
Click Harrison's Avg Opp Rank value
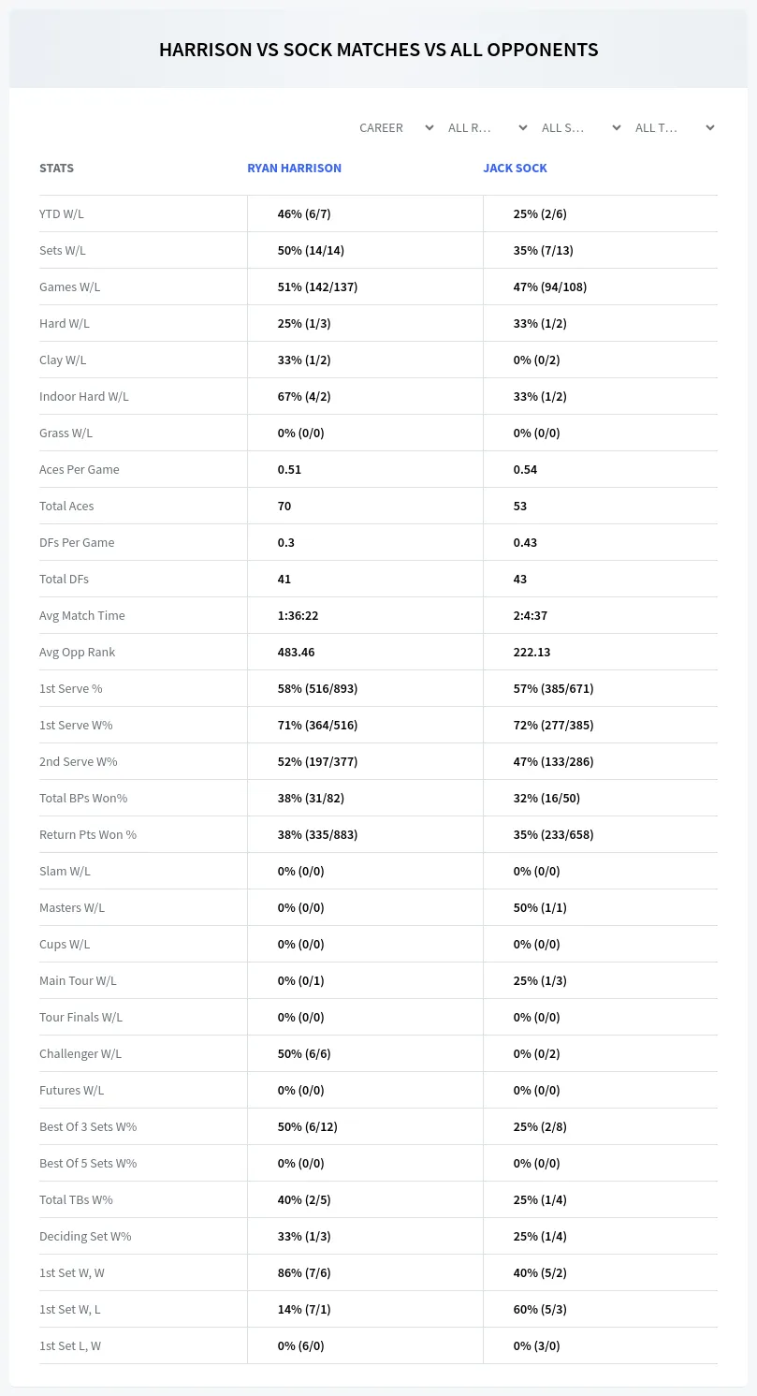point(296,652)
